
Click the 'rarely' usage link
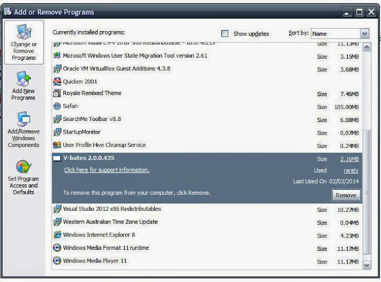click(351, 171)
